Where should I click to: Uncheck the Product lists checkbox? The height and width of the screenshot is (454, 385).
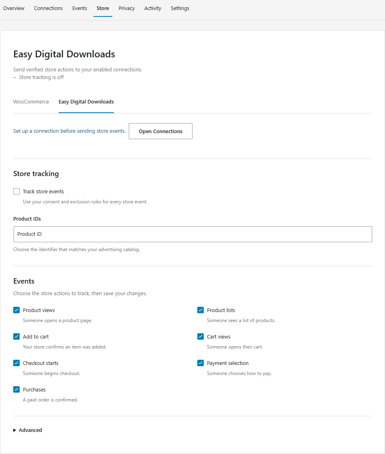[x=200, y=310]
